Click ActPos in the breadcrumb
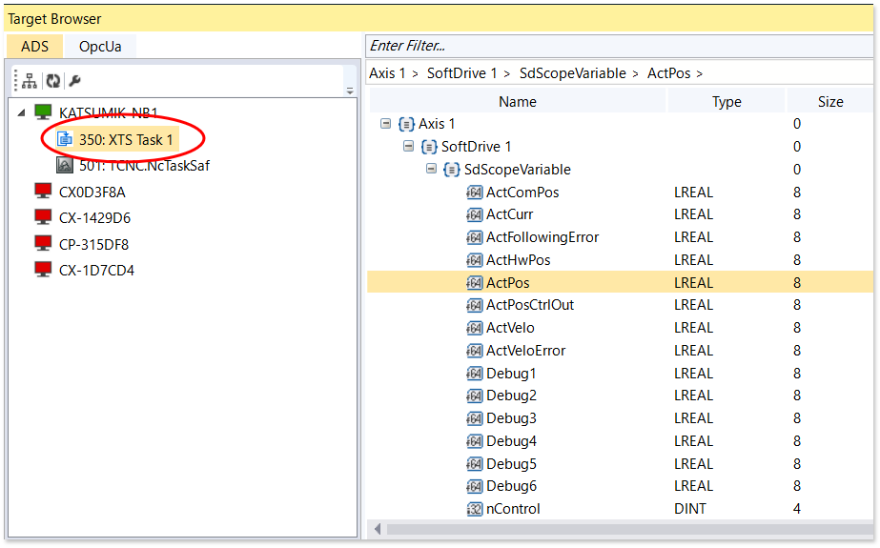Image resolution: width=880 pixels, height=548 pixels. point(669,73)
